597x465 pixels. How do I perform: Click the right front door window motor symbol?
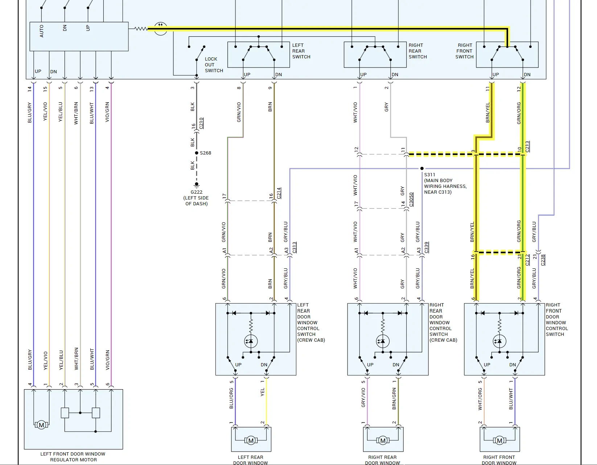click(499, 441)
